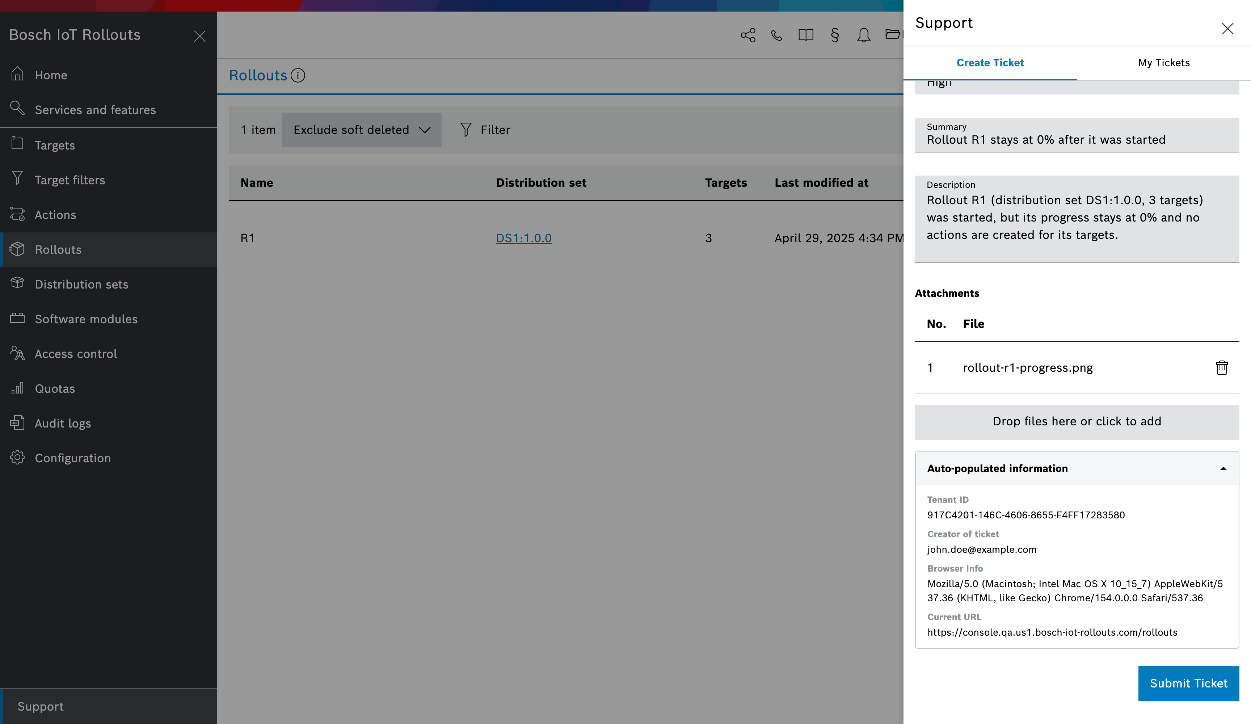Navigate to Target filters

(x=108, y=180)
